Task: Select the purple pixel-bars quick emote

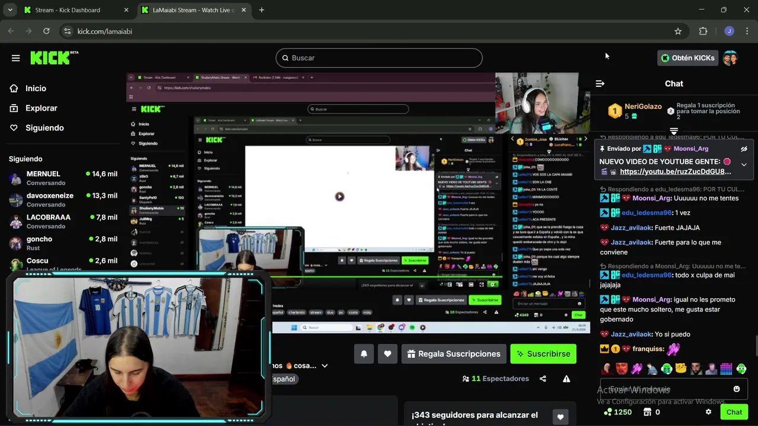Action: 726,369
